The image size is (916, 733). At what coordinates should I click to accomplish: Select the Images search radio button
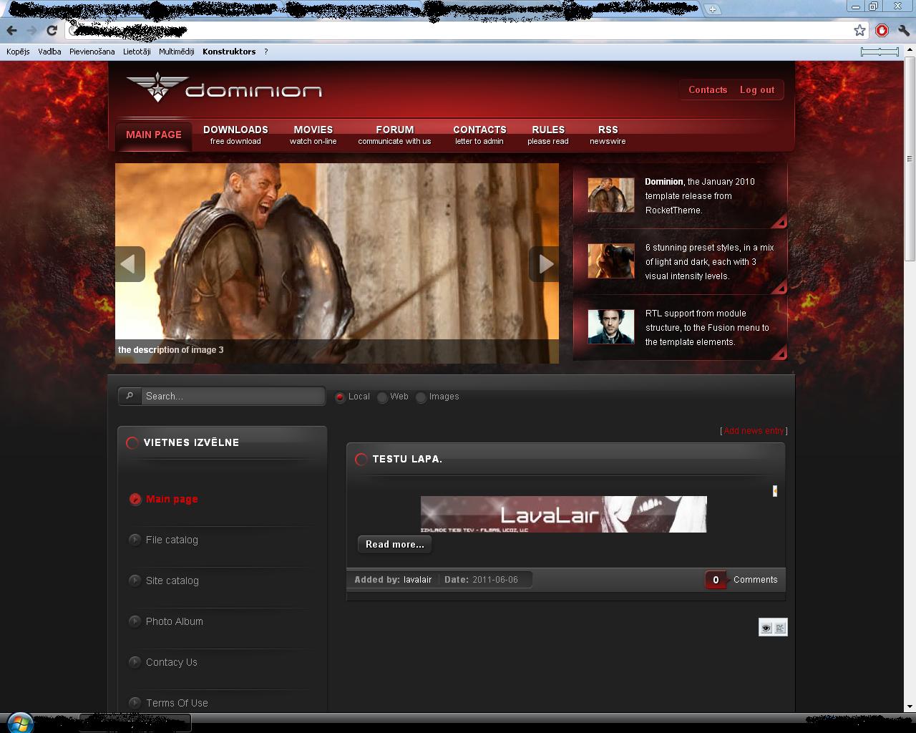(x=421, y=397)
